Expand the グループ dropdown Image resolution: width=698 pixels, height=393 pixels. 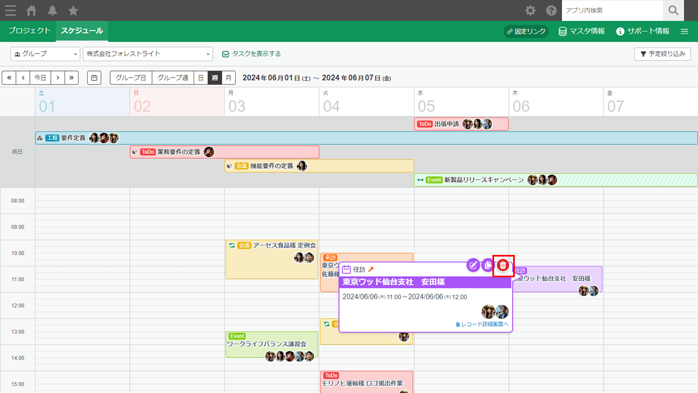click(x=45, y=54)
